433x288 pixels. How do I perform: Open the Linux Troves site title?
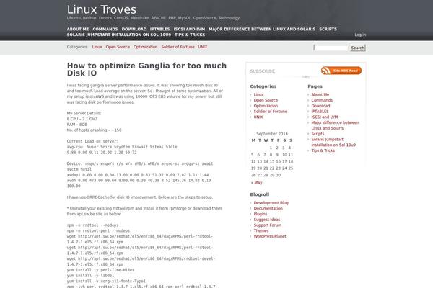tap(101, 9)
